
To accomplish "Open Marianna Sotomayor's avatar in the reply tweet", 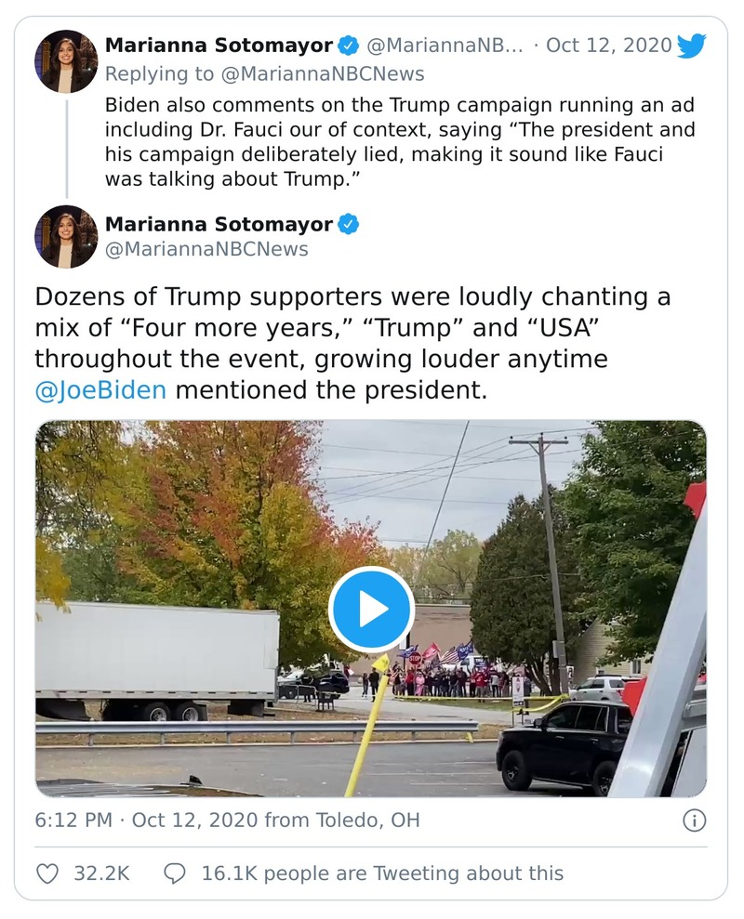I will pyautogui.click(x=66, y=60).
